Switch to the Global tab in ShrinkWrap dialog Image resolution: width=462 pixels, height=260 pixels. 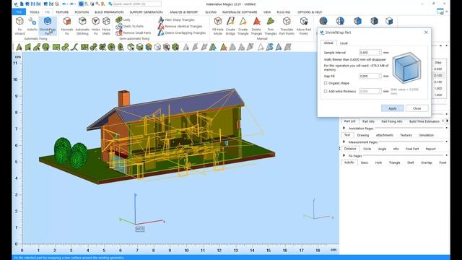[328, 43]
